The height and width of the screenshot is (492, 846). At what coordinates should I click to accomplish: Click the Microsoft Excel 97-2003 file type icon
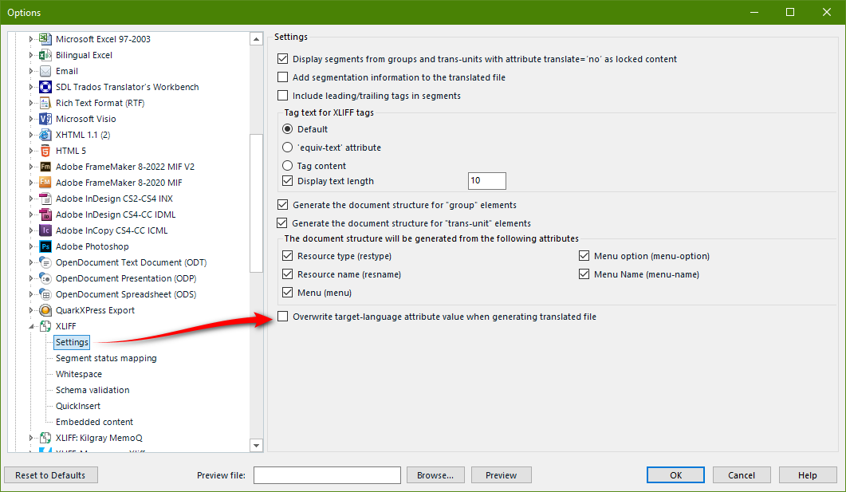(x=46, y=39)
